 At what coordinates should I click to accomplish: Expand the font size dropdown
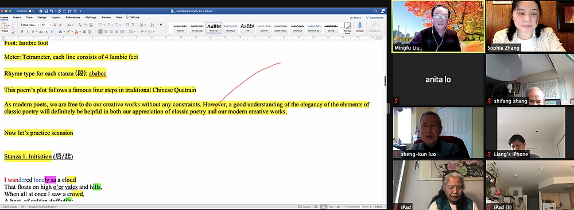pos(51,25)
